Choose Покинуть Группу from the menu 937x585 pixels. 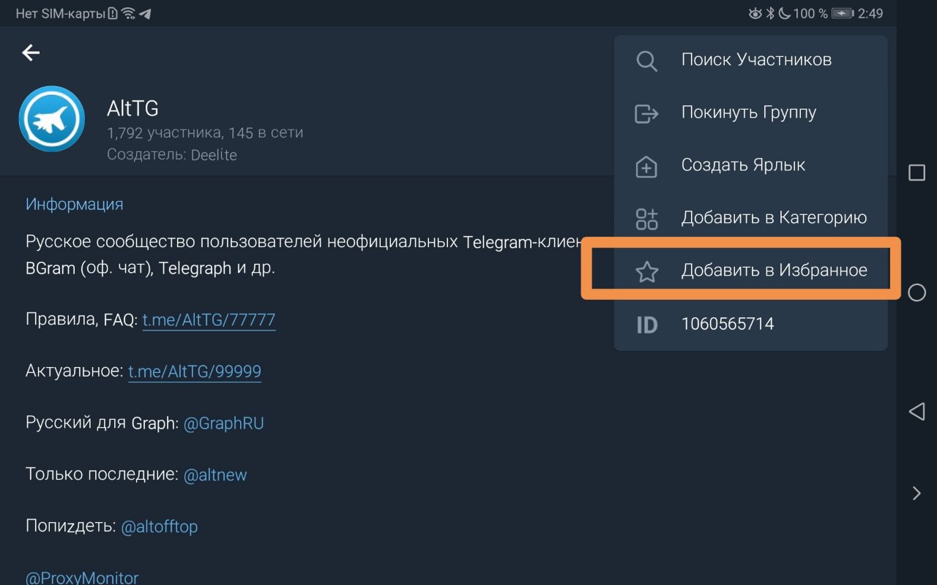(x=750, y=113)
